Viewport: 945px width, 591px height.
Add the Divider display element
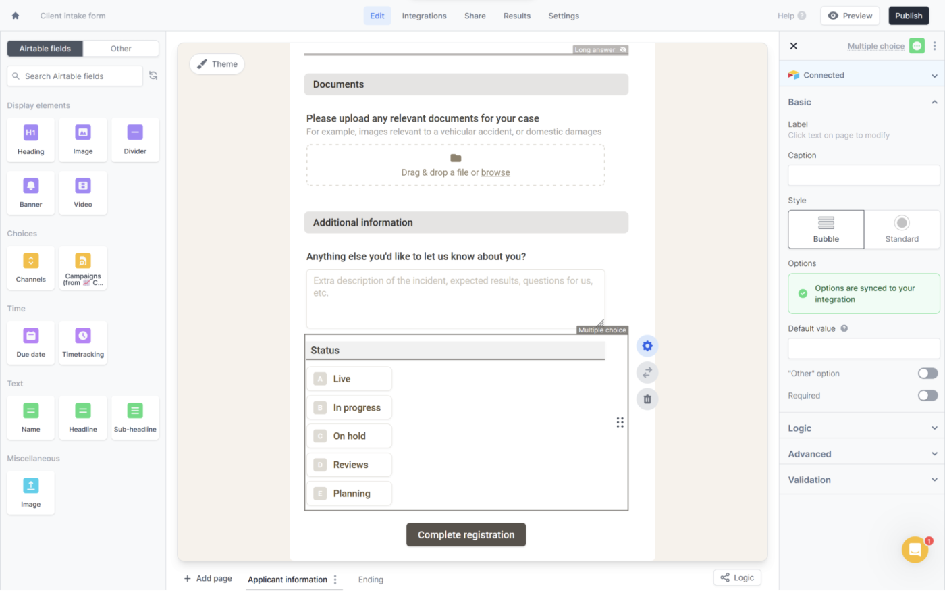point(135,140)
